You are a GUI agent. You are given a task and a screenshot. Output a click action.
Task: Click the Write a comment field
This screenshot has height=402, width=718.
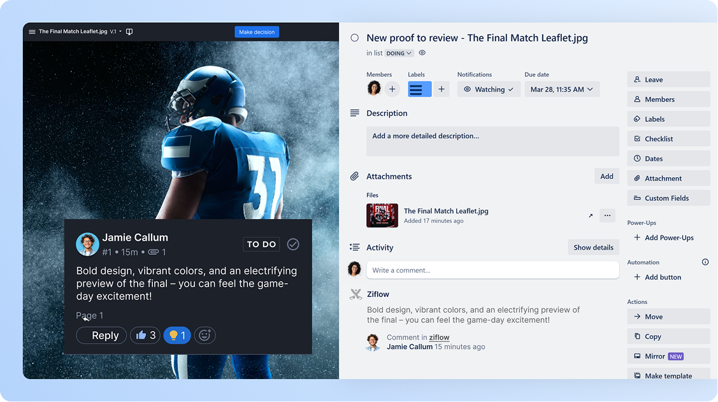(494, 269)
